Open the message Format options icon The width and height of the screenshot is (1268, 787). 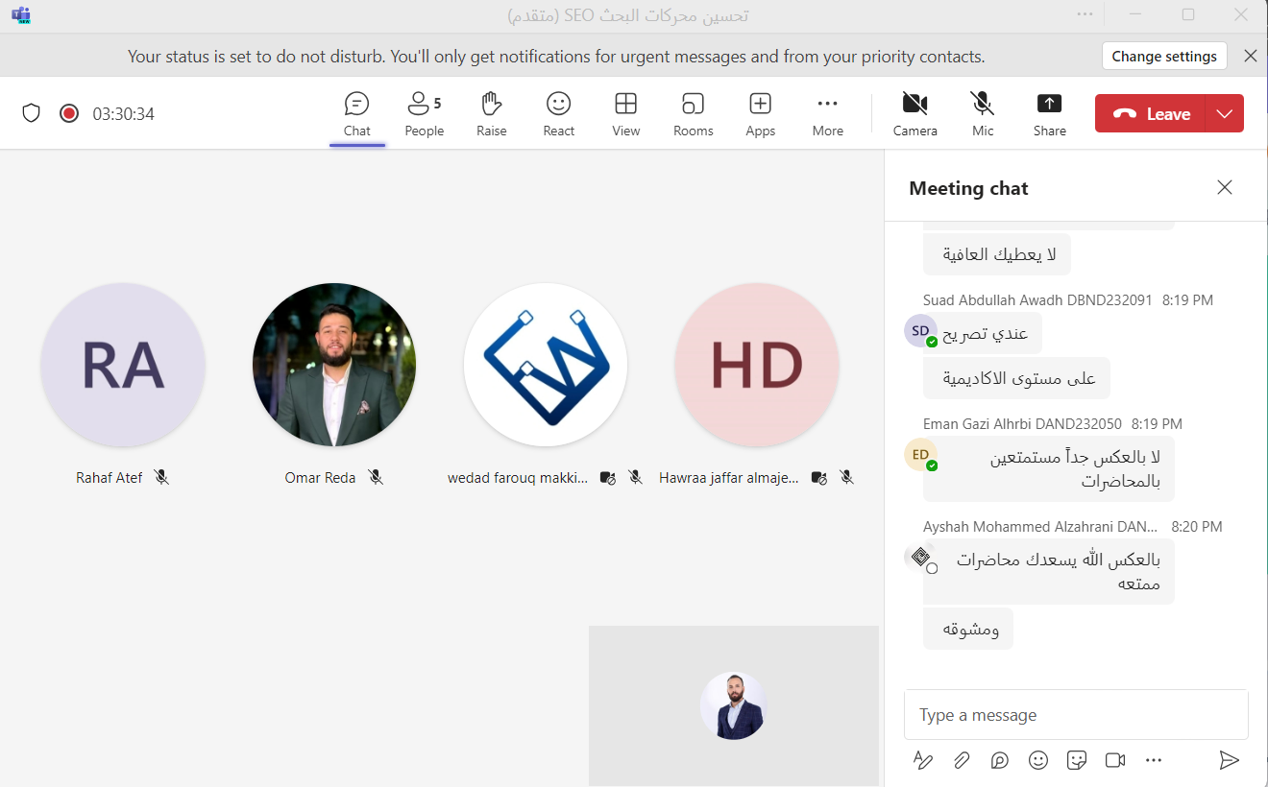923,760
